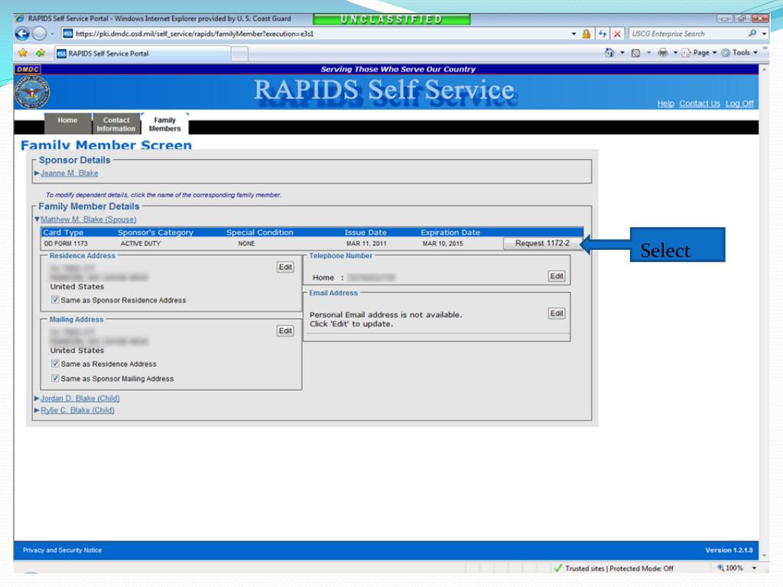Click the green Trusted sites checkmark

coord(557,568)
